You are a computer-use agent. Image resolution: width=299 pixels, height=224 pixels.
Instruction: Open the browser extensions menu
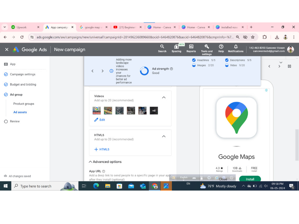click(x=265, y=37)
